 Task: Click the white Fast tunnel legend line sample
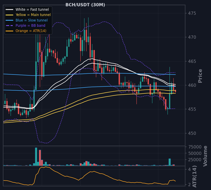tap(9, 10)
